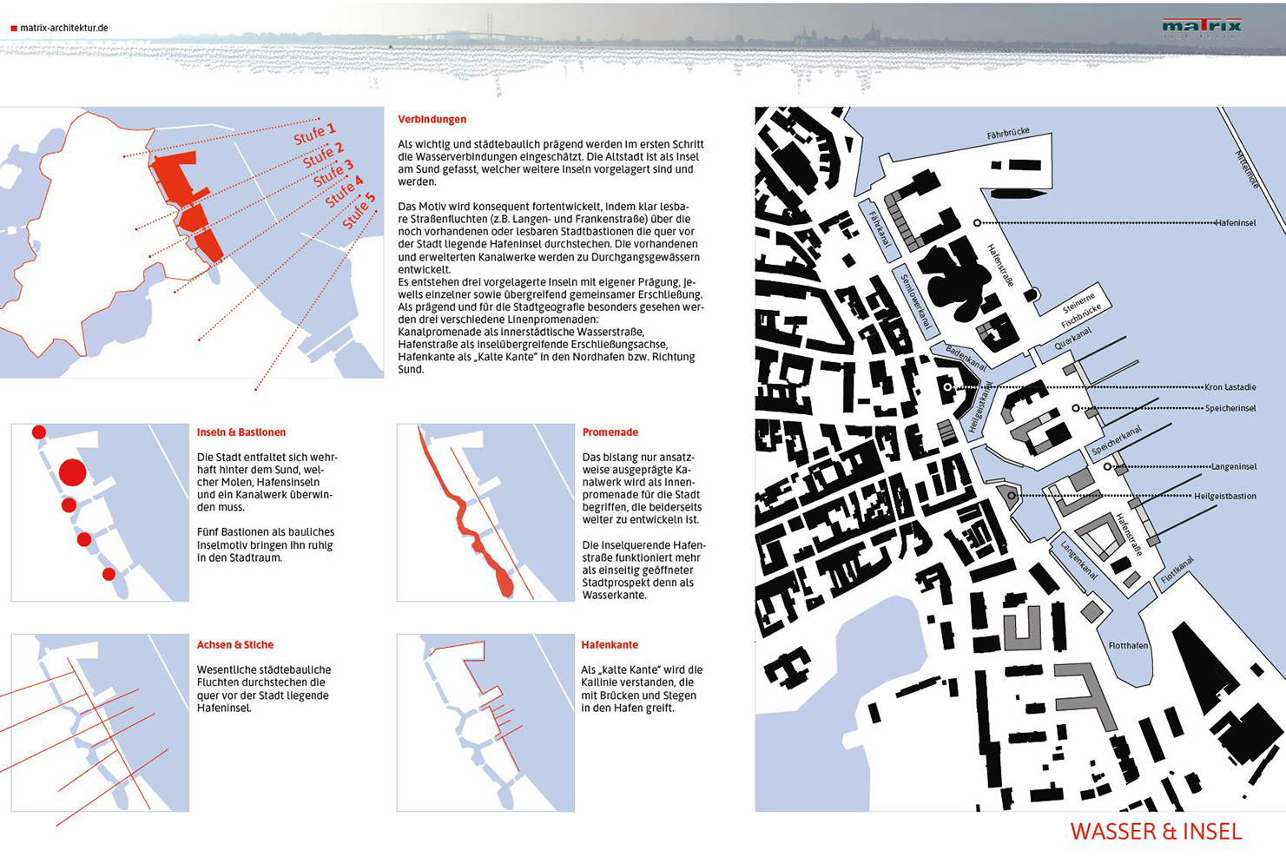The height and width of the screenshot is (857, 1286).
Task: Click the 'Semlowerkanal' map label
Action: pyautogui.click(x=915, y=301)
